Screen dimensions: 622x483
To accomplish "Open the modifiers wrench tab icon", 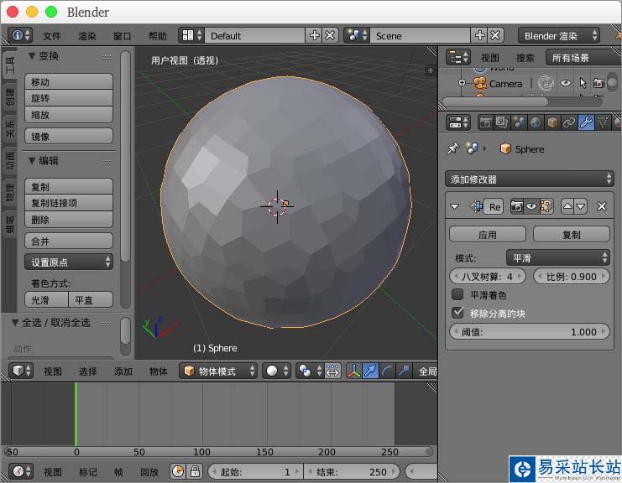I will click(586, 122).
